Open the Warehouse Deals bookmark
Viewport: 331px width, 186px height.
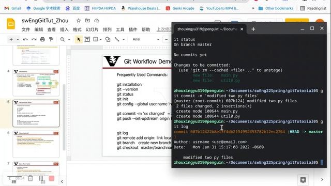coord(141,8)
